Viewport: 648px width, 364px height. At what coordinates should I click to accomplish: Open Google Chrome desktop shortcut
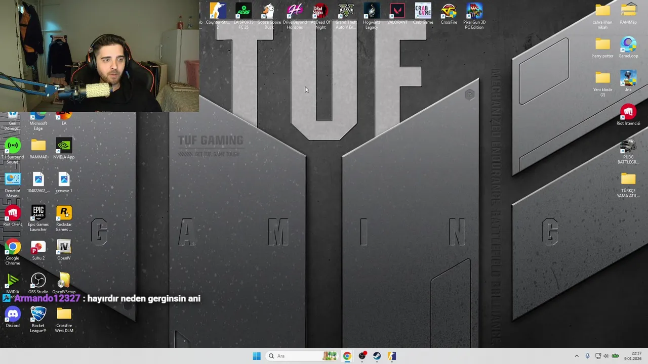pyautogui.click(x=13, y=252)
